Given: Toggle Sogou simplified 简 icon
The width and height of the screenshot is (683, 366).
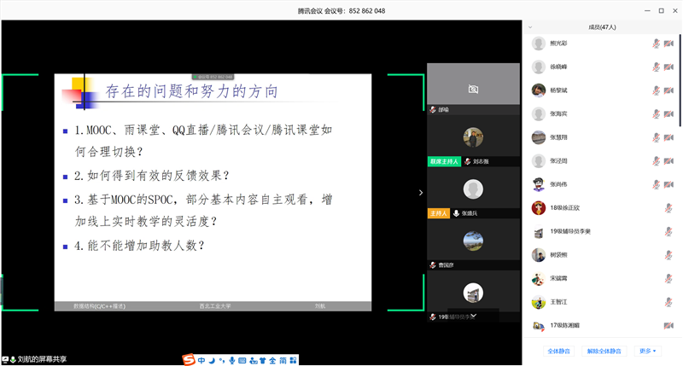Looking at the screenshot, I should (283, 360).
